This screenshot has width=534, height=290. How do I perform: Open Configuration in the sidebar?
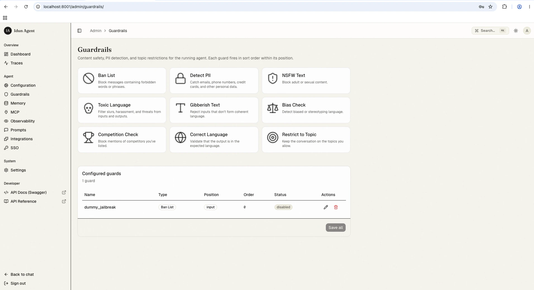click(x=35, y=85)
